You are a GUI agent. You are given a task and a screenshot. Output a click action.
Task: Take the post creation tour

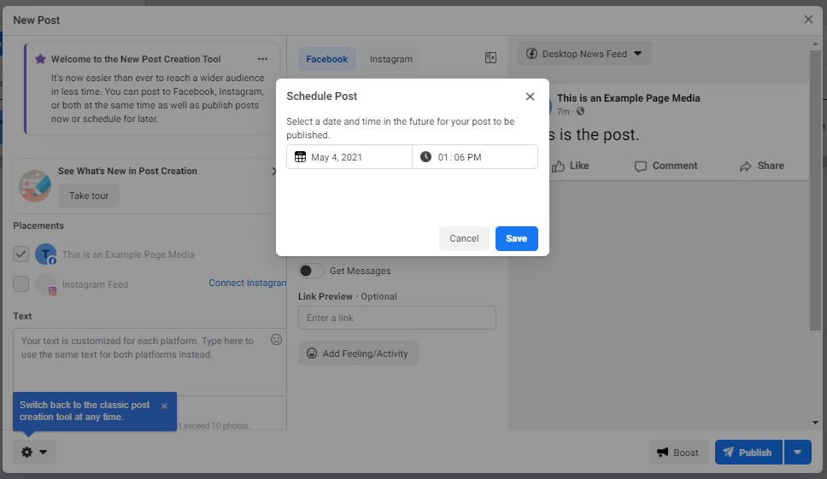pos(89,196)
